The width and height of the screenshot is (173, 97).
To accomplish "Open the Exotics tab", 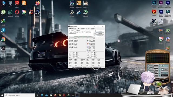I will coord(83,29).
